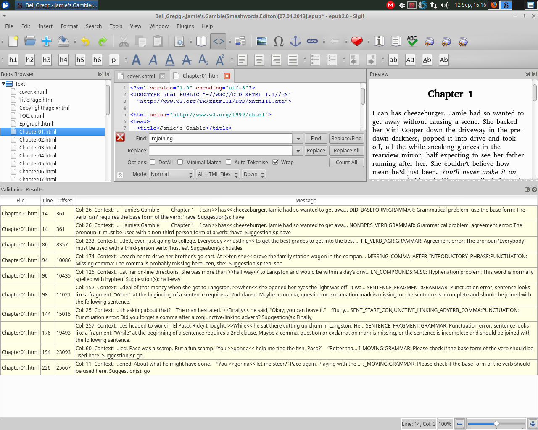Click the Undo arrow icon
Screen dimensions: 538x430
tap(85, 41)
